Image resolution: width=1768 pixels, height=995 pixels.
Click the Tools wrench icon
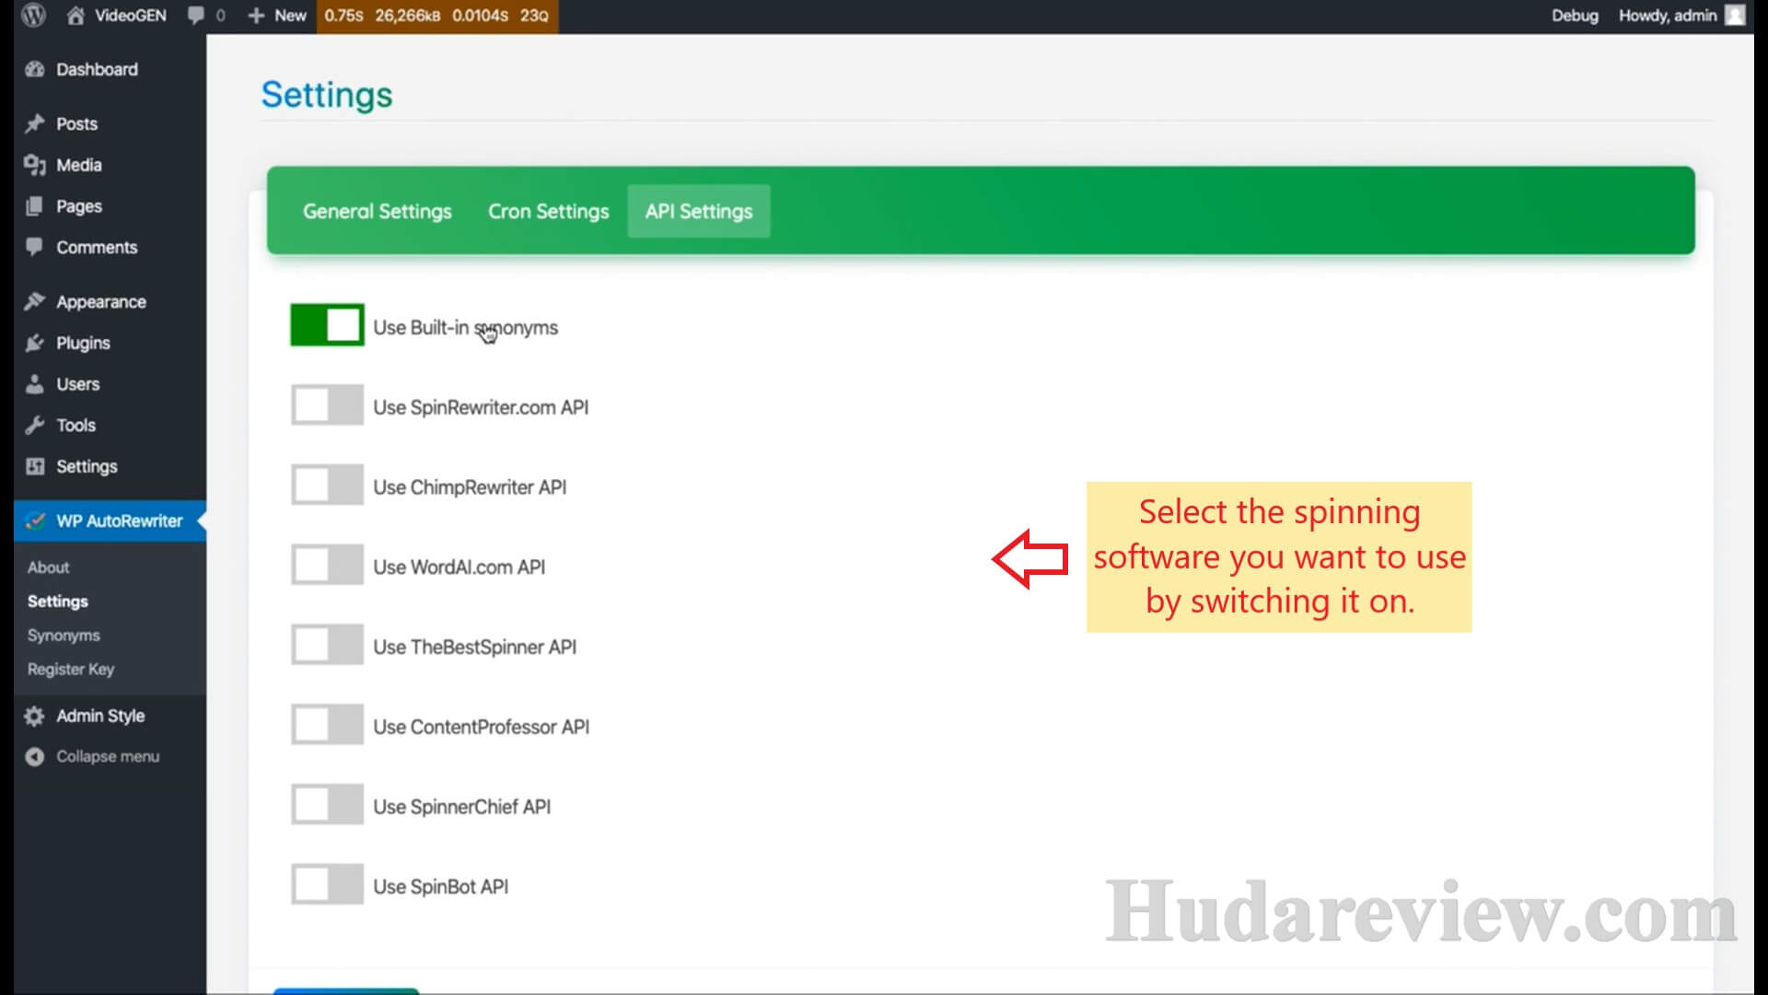35,425
